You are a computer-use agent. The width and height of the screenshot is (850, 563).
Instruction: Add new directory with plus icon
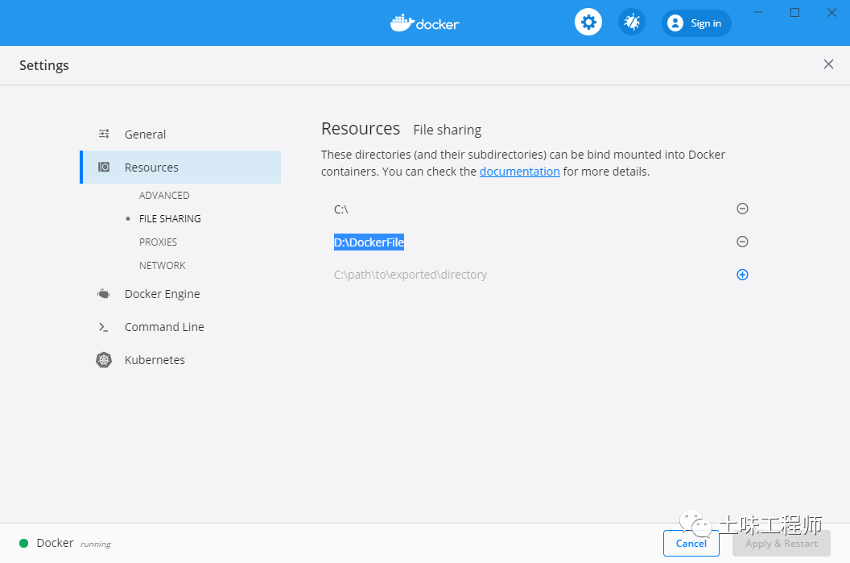click(x=742, y=275)
